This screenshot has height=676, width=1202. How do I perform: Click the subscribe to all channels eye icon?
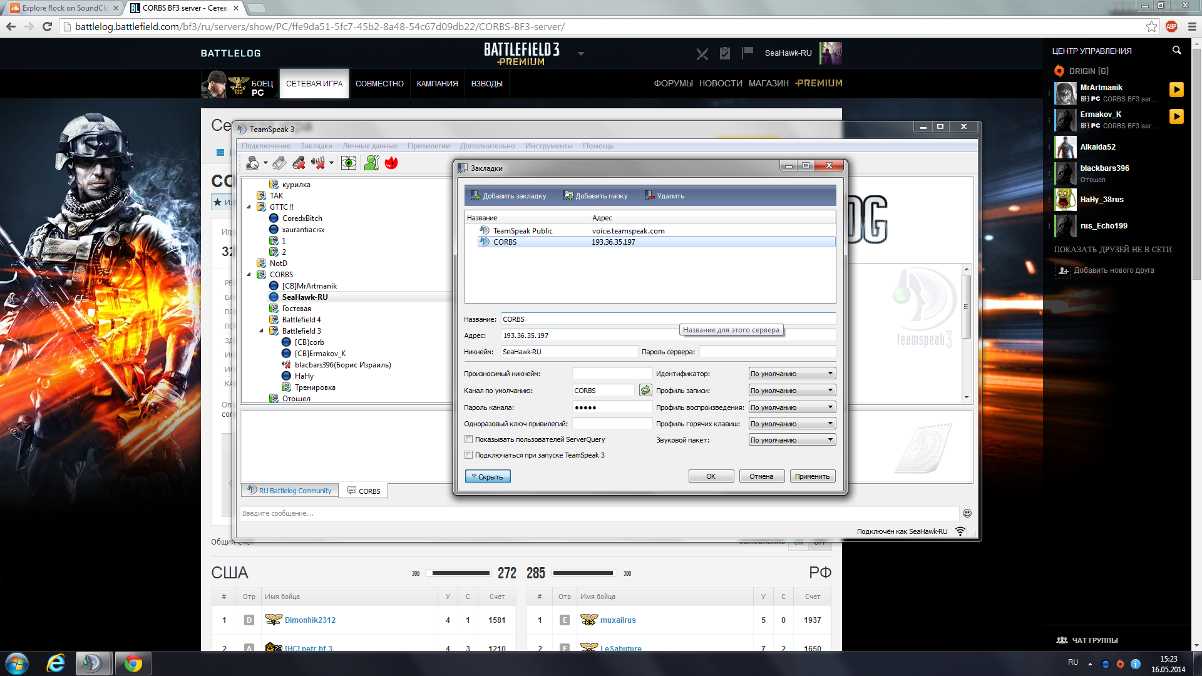349,163
